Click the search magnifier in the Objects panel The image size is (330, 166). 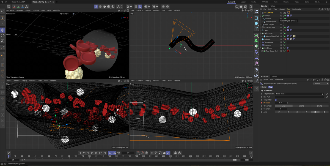(x=320, y=9)
